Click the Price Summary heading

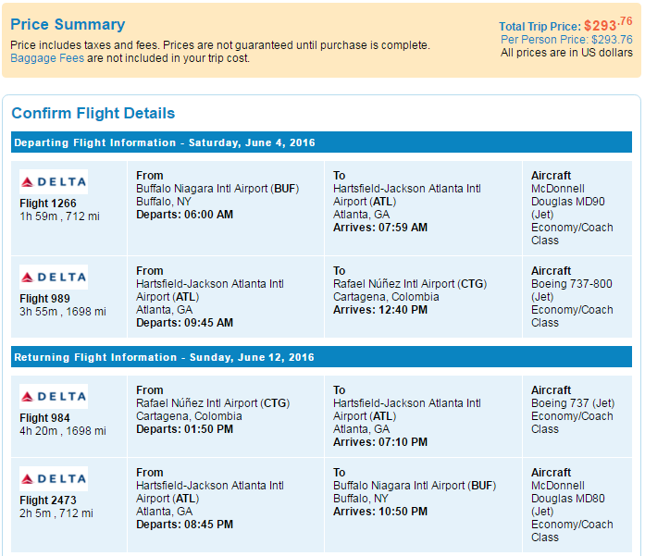[68, 24]
